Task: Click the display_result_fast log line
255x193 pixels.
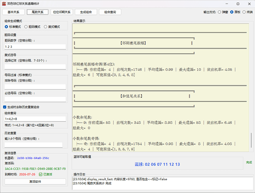Action: (x=120, y=179)
